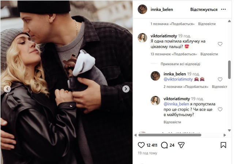Screen dimensions: 234x164
Task: Click the comments vertical scrollbar thumb
Action: coord(229,70)
